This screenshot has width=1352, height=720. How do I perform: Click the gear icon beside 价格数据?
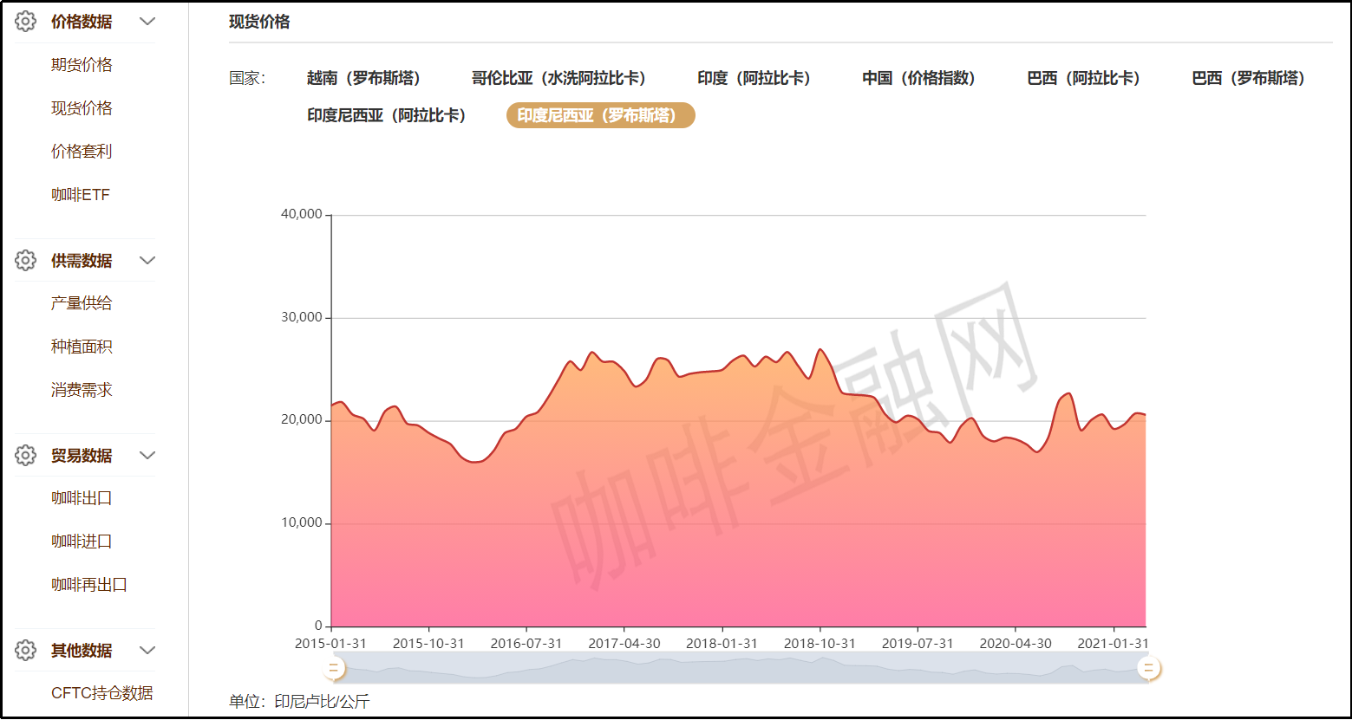[x=25, y=22]
